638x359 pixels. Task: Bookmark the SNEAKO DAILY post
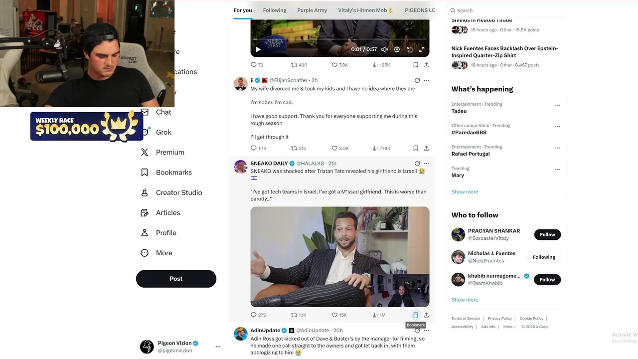point(415,315)
